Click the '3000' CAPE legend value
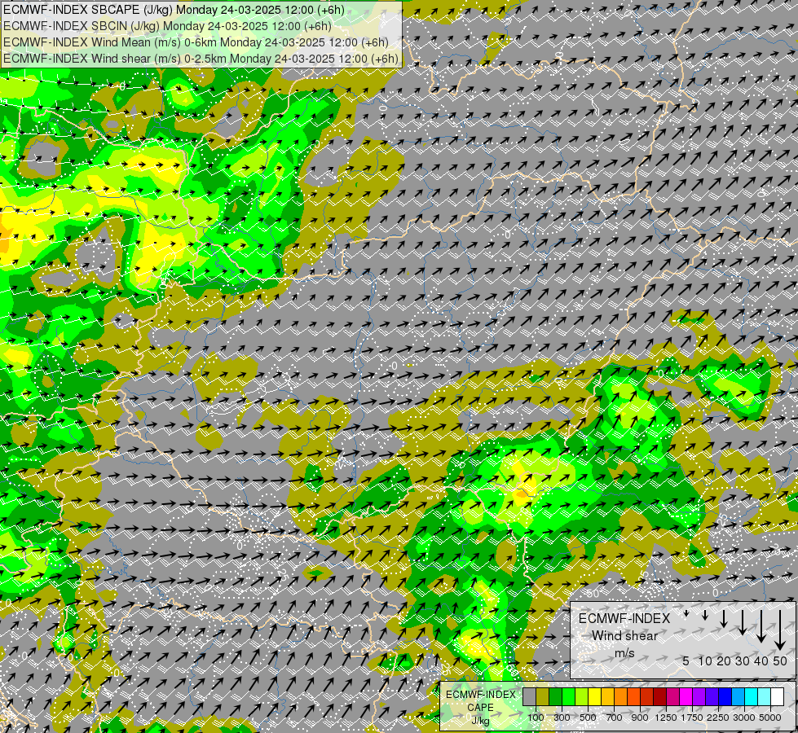This screenshot has height=733, width=798. point(744,718)
